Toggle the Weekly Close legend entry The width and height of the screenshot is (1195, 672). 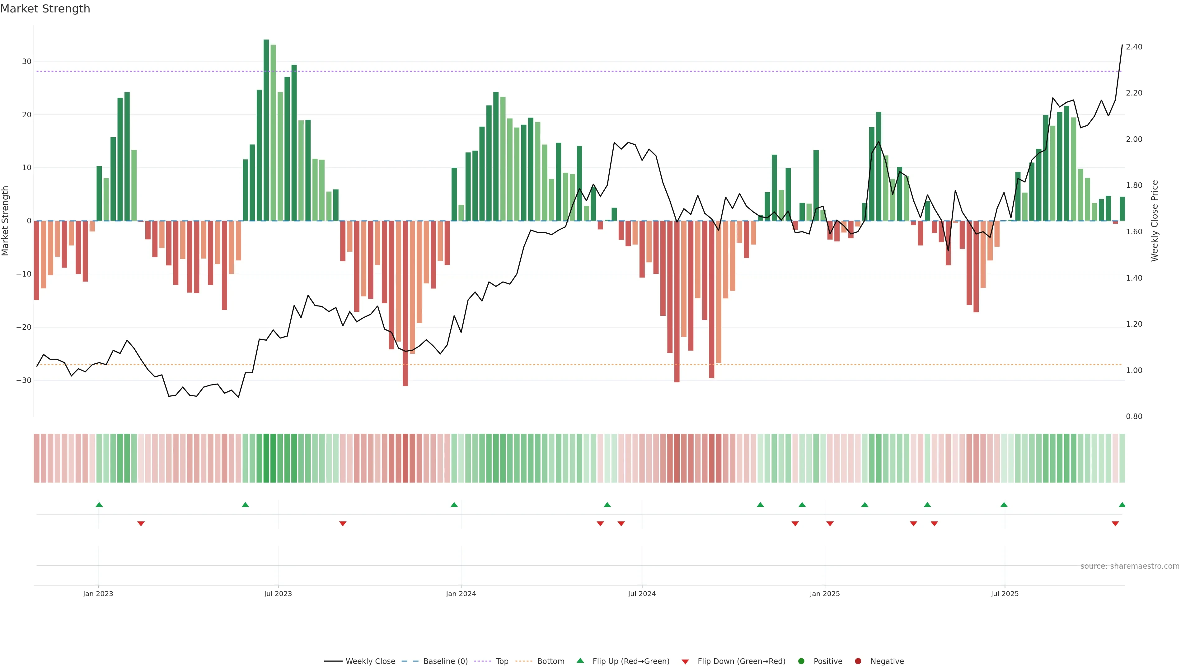pyautogui.click(x=370, y=661)
